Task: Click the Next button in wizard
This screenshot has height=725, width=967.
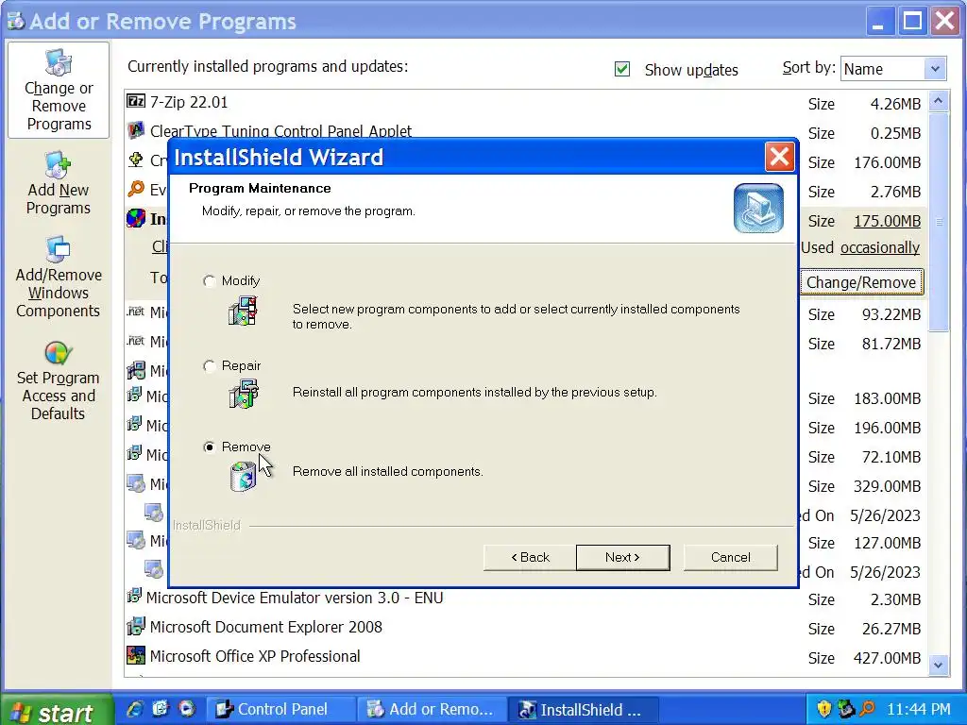Action: pos(623,557)
